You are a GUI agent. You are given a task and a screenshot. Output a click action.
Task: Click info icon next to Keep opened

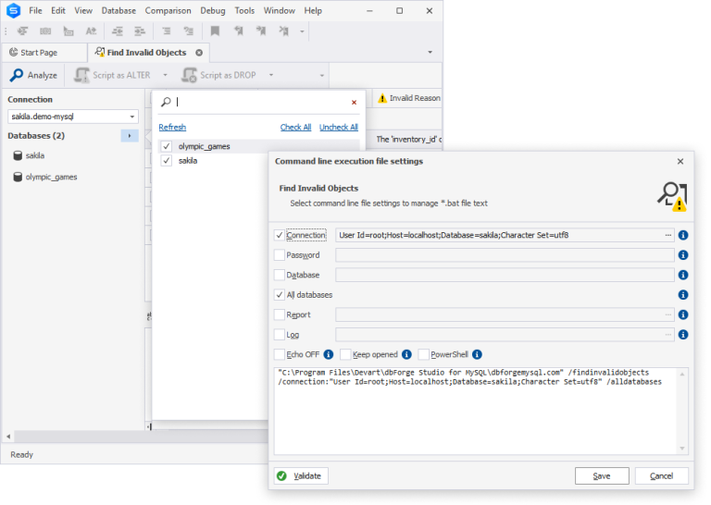(x=406, y=354)
